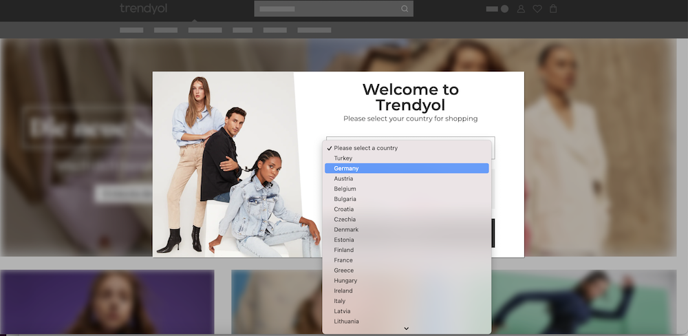Click the blurred search input field
This screenshot has height=336, width=688.
click(334, 9)
